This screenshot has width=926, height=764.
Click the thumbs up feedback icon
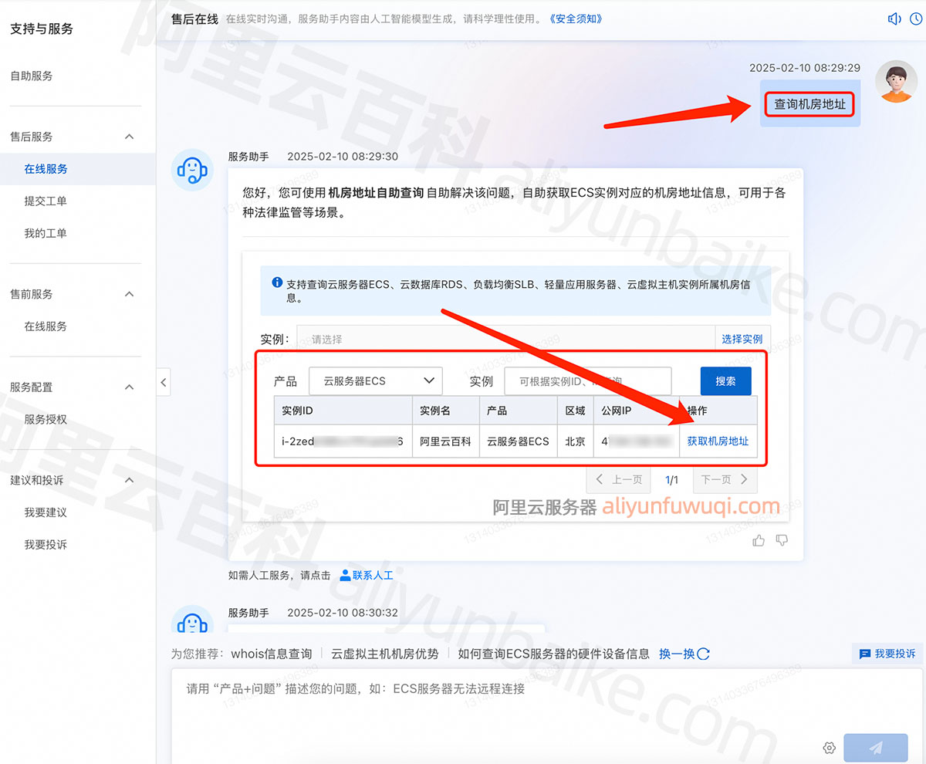(x=759, y=540)
